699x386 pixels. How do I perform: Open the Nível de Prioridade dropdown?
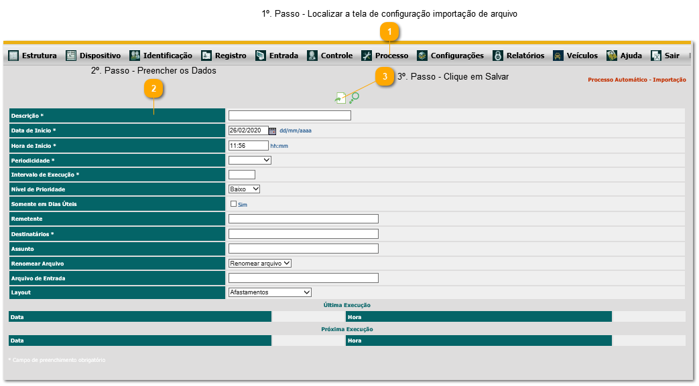click(x=244, y=189)
